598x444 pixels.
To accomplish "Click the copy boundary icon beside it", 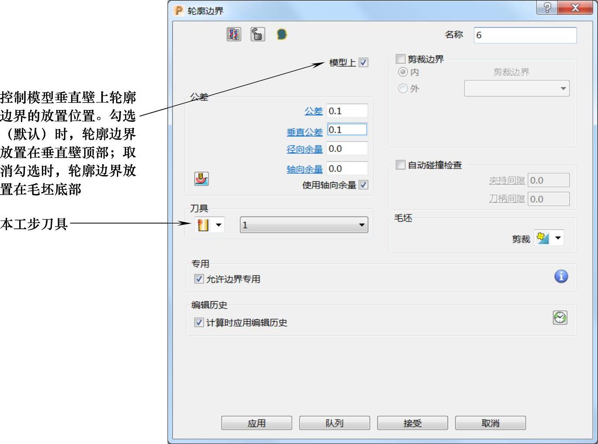I will (x=258, y=34).
